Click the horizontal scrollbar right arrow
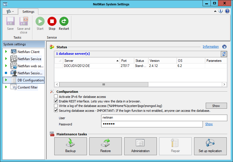Screen dimensions: 233x162 [224, 85]
